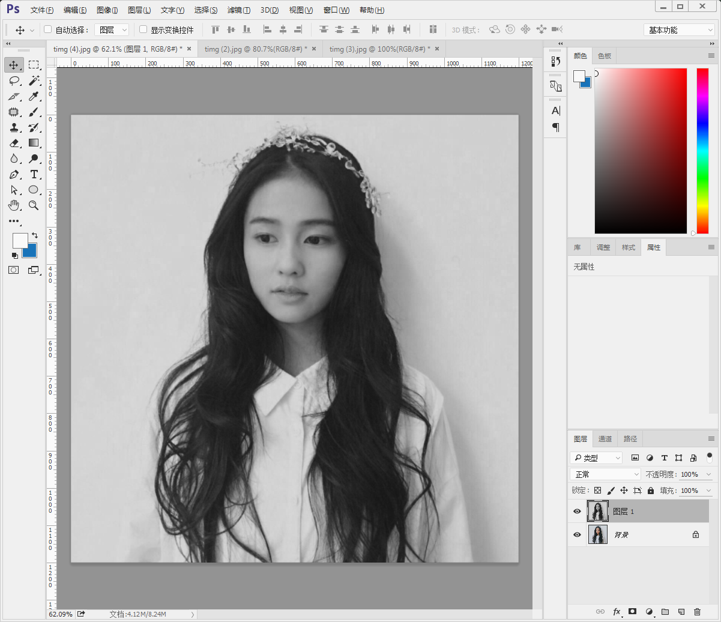Hide 图层 1 with its eye icon
Screen dimensions: 721x622
[x=578, y=512]
